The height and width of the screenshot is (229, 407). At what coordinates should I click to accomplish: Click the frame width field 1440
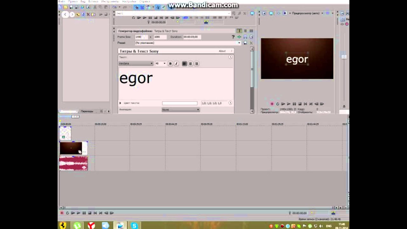[141, 37]
